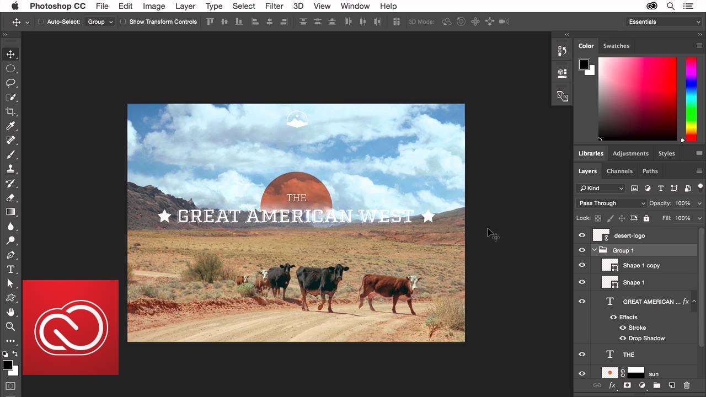This screenshot has width=706, height=397.
Task: Open the Essentials workspace dropdown
Action: [663, 22]
